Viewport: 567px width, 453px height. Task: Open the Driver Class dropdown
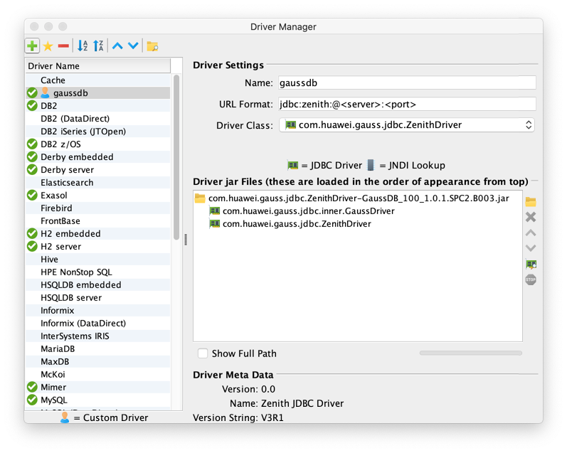(x=407, y=125)
